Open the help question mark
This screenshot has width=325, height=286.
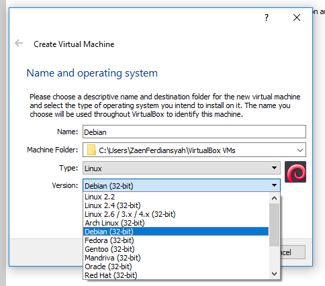(x=267, y=17)
